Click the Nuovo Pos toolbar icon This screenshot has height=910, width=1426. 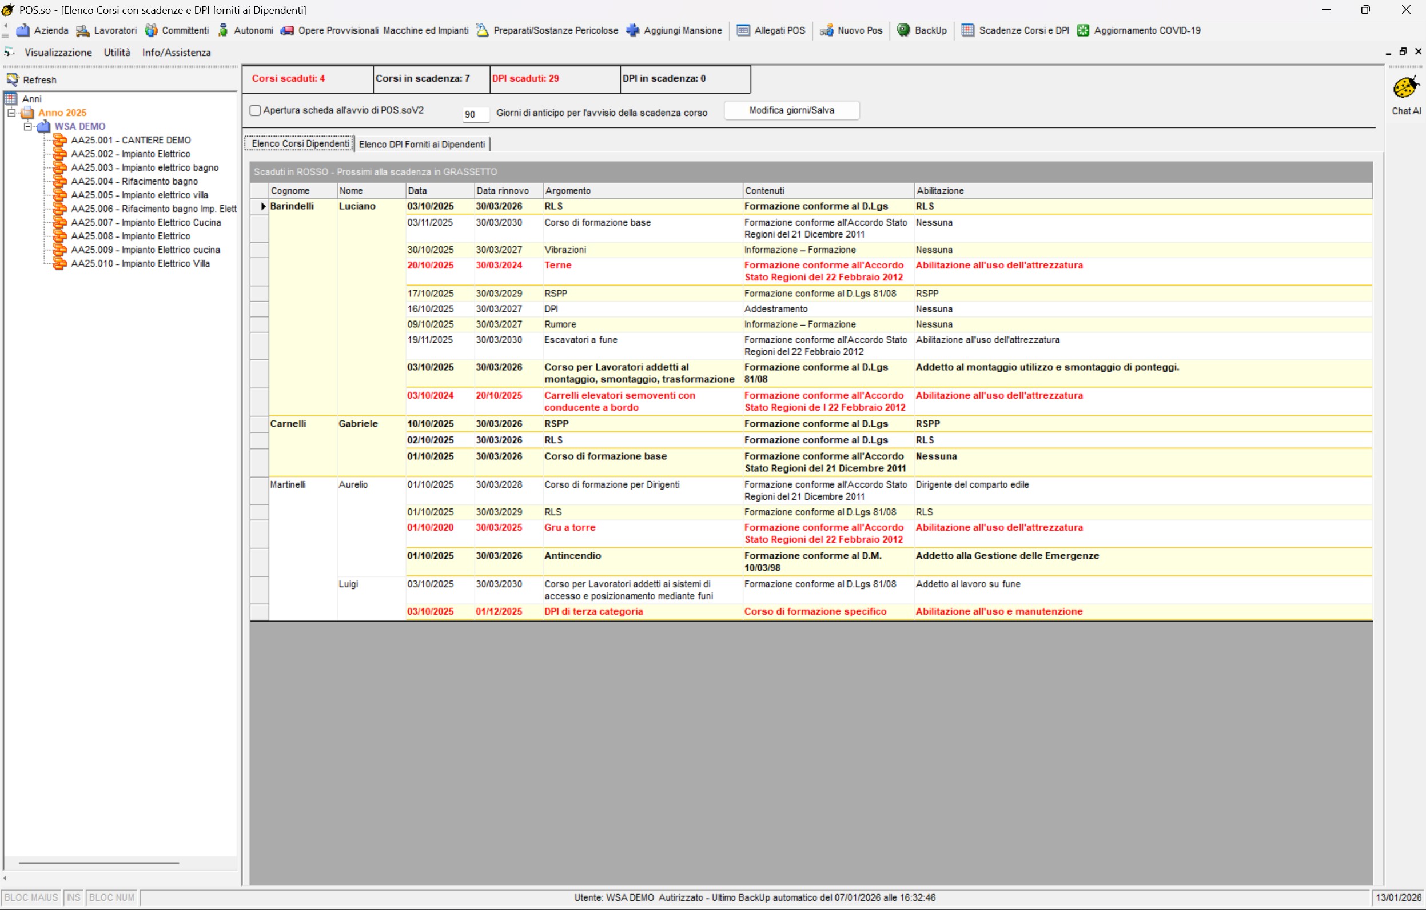(x=826, y=30)
